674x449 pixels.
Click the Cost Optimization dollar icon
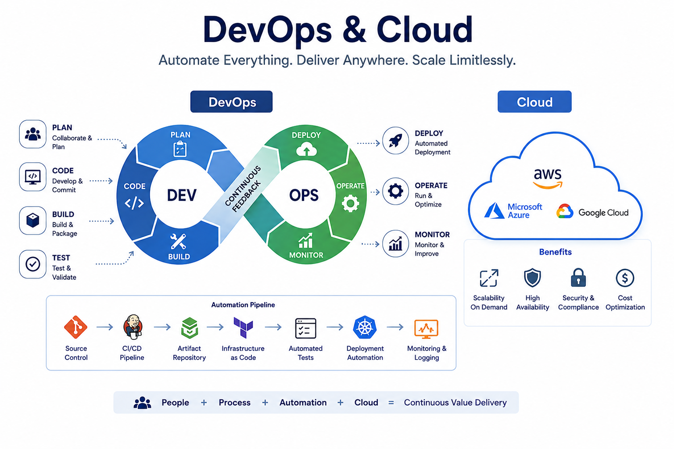[x=625, y=278]
